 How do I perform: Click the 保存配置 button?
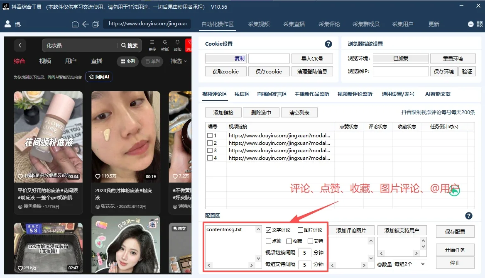(x=455, y=232)
